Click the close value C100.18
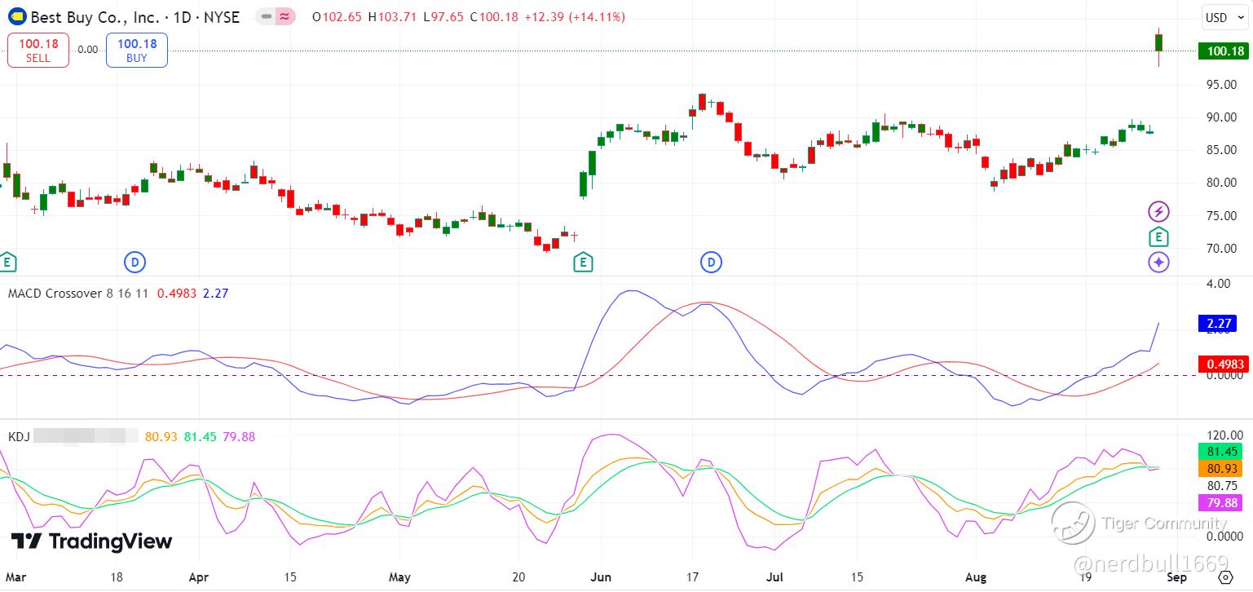This screenshot has height=592, width=1253. [494, 17]
